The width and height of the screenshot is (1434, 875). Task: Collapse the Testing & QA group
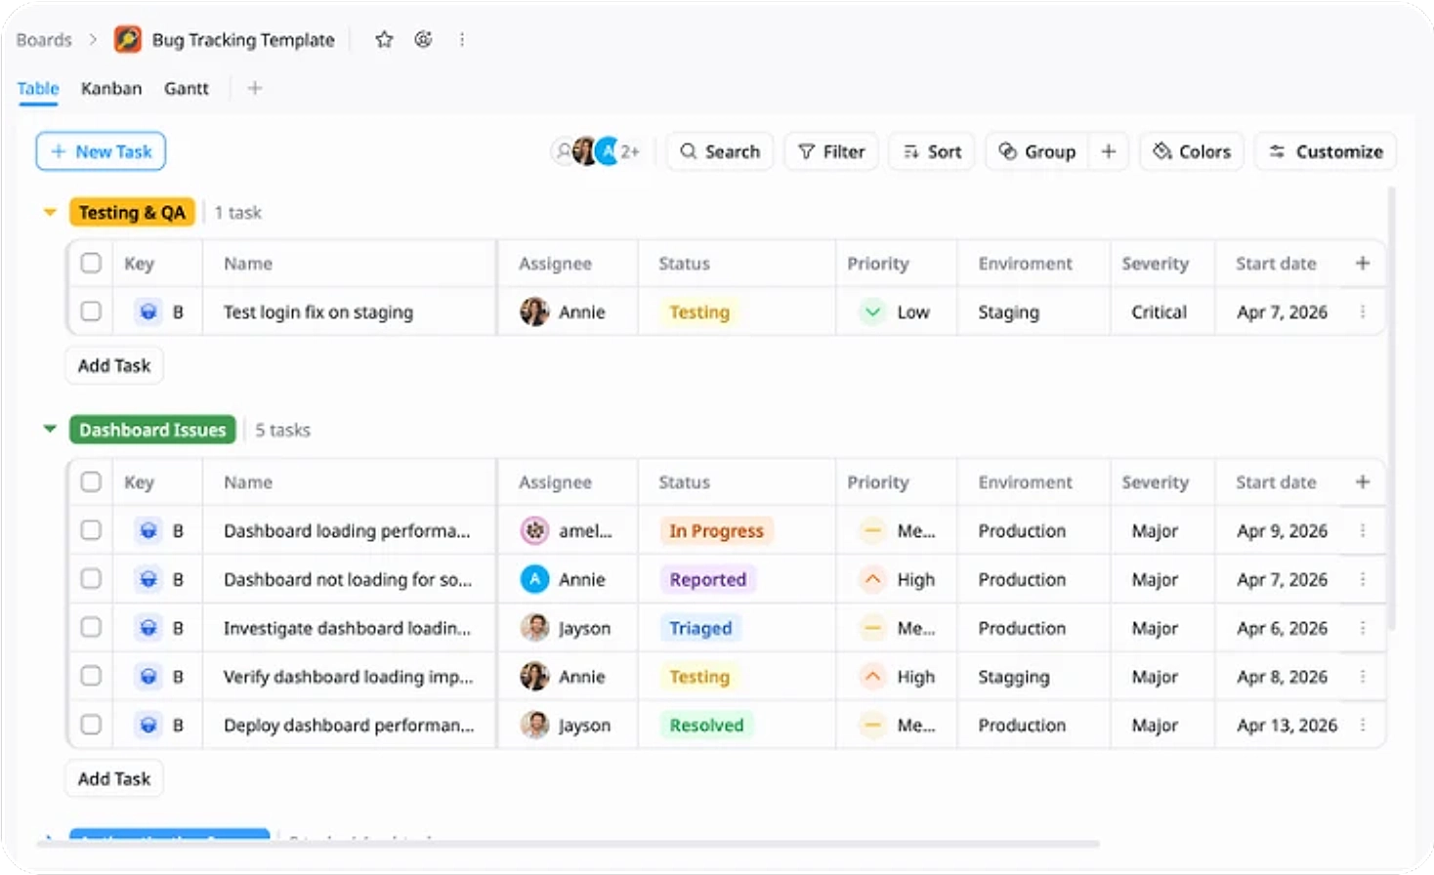pyautogui.click(x=50, y=212)
